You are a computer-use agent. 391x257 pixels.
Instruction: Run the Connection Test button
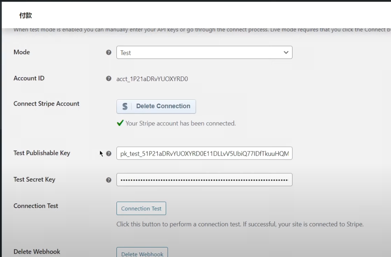141,208
